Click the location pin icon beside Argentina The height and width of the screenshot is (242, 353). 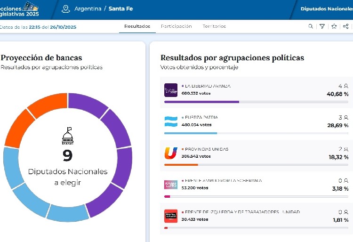coord(65,8)
